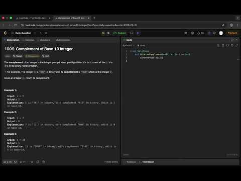Open the browser three-dot menu
The height and width of the screenshot is (181, 241).
click(237, 25)
